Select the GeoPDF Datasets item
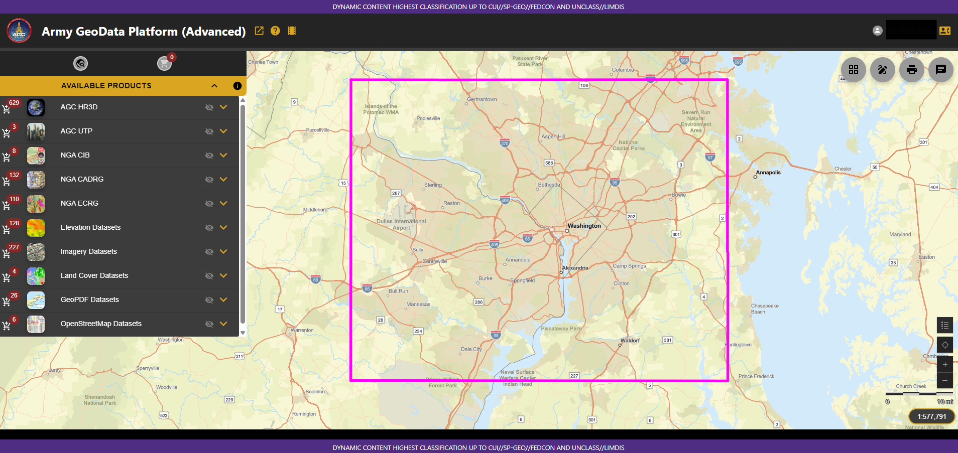This screenshot has height=453, width=958. (x=90, y=299)
